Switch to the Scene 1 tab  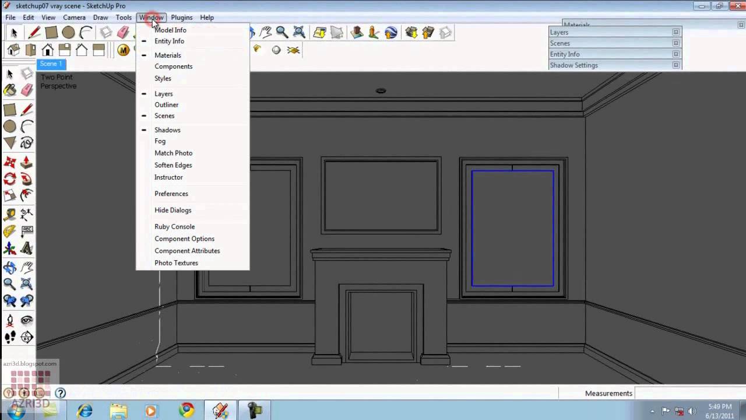coord(51,64)
